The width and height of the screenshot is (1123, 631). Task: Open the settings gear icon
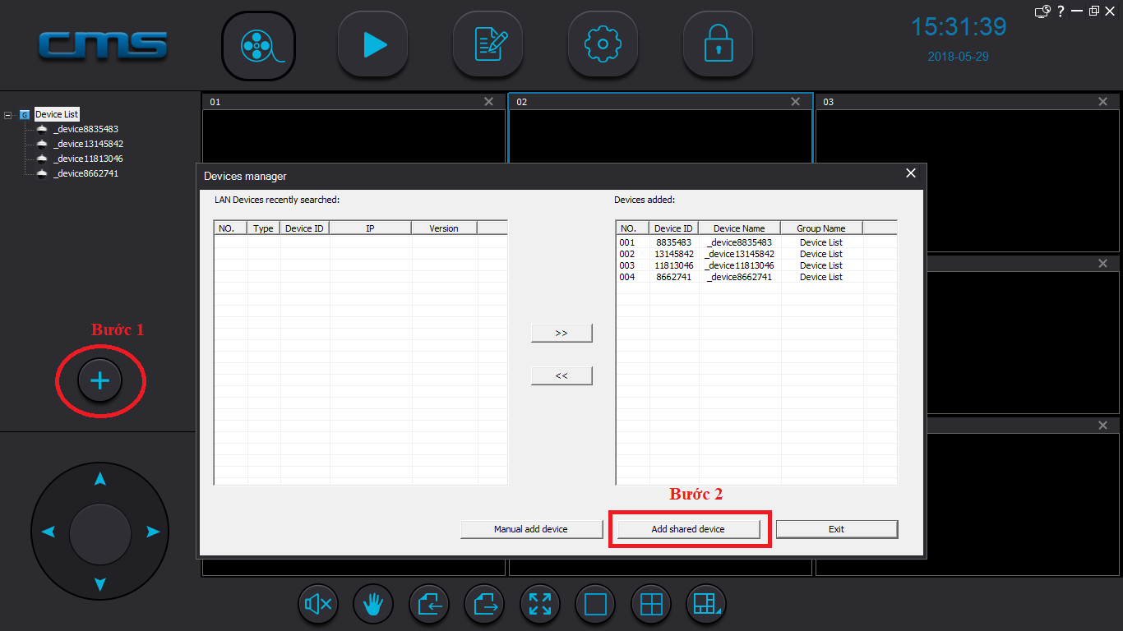pos(603,44)
